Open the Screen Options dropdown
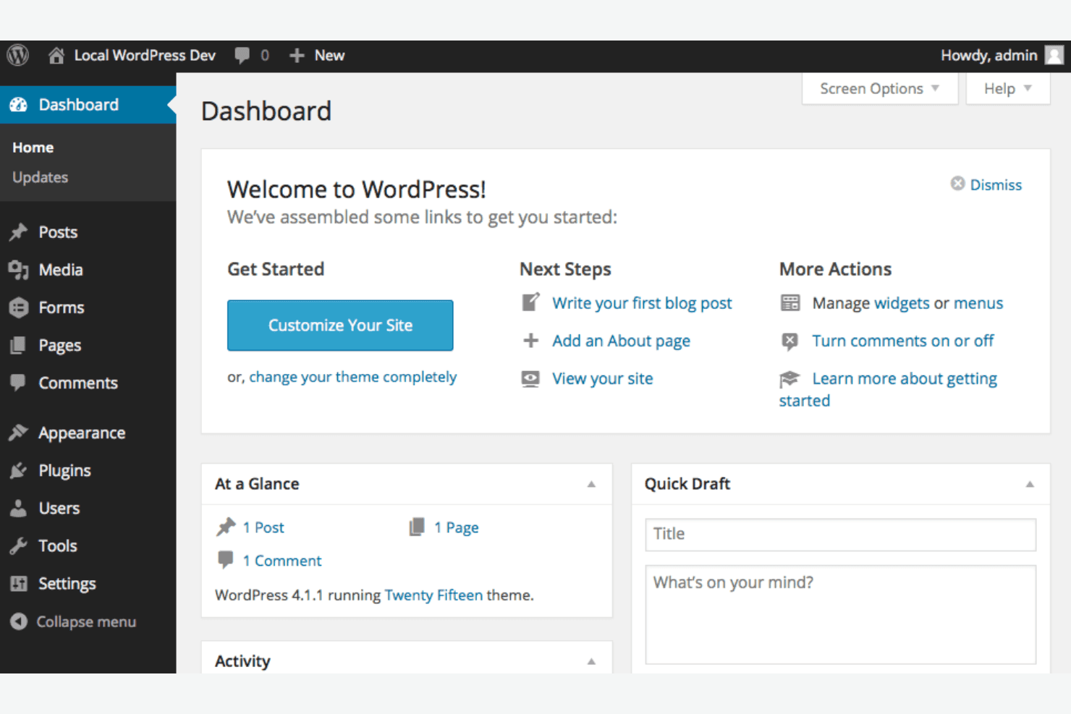The width and height of the screenshot is (1071, 714). tap(880, 88)
